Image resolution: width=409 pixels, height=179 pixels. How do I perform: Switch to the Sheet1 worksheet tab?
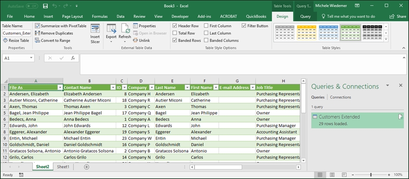pos(63,167)
